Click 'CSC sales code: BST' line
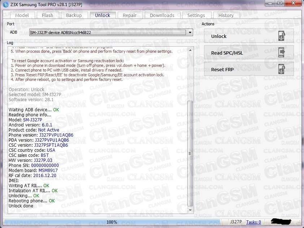This screenshot has width=304, height=228. [x=29, y=155]
